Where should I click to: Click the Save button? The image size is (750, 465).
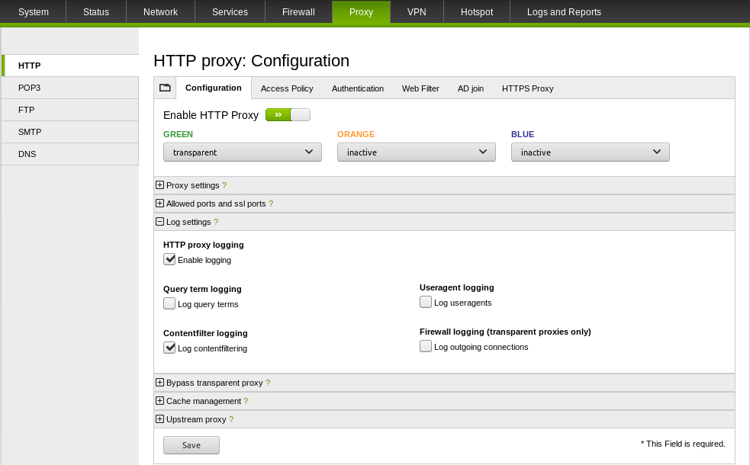tap(191, 445)
